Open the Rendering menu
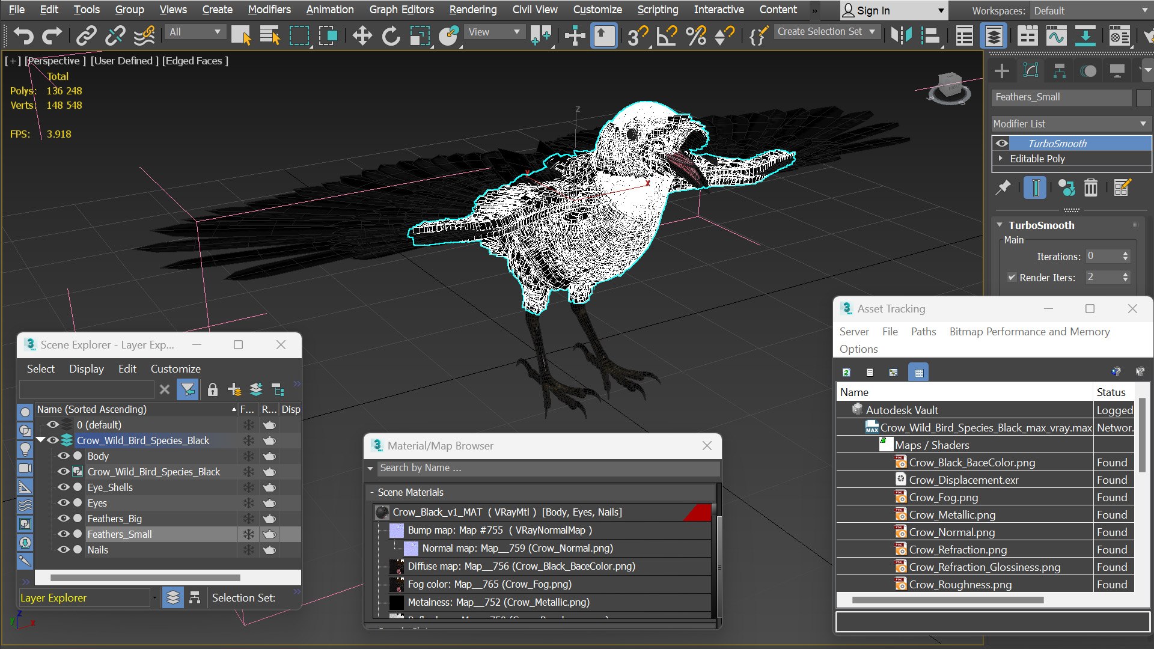The width and height of the screenshot is (1154, 649). [473, 10]
